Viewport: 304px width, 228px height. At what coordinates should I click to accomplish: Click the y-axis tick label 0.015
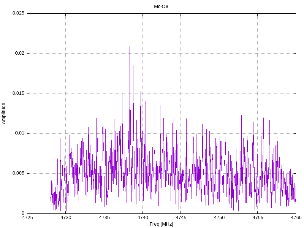point(18,93)
